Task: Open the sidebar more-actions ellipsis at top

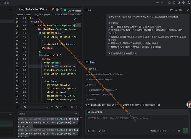Action: pos(10,9)
